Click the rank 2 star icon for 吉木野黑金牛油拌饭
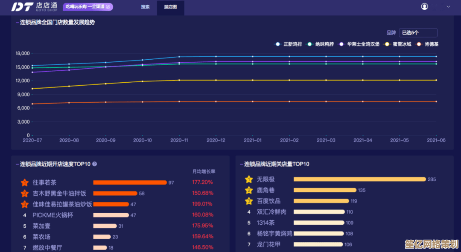Viewport: 461px width, 252px height. pos(25,194)
